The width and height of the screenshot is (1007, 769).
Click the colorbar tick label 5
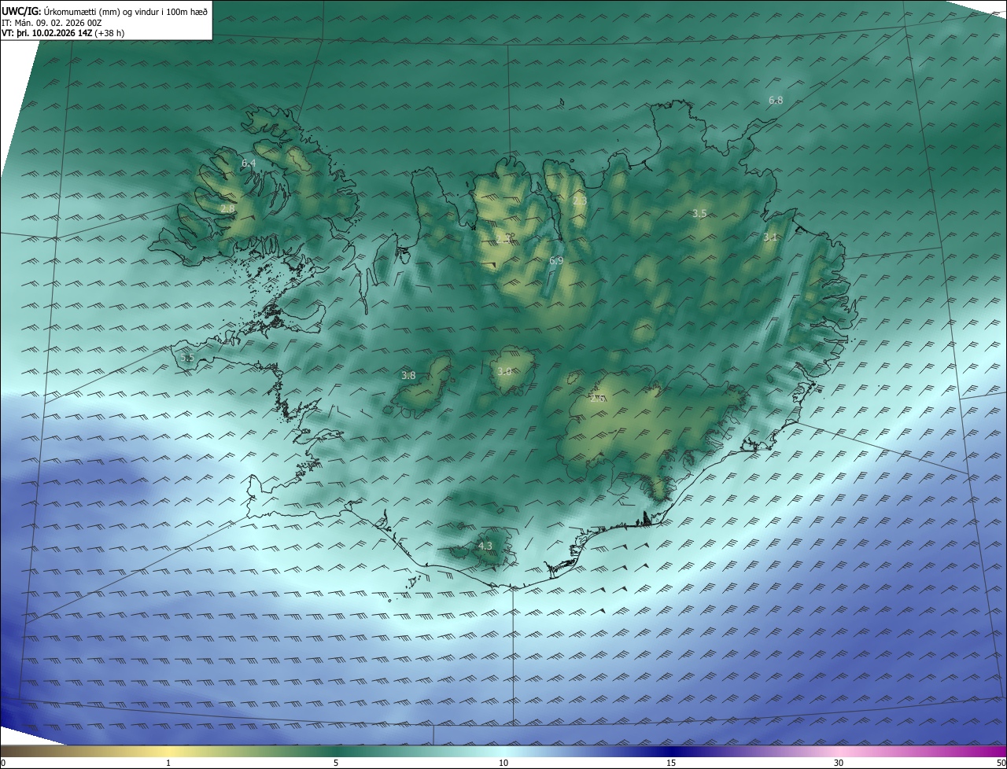click(x=336, y=763)
